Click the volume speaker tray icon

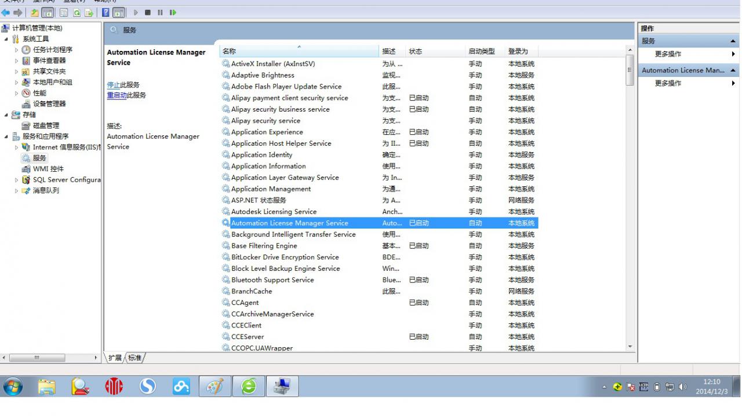pos(682,387)
